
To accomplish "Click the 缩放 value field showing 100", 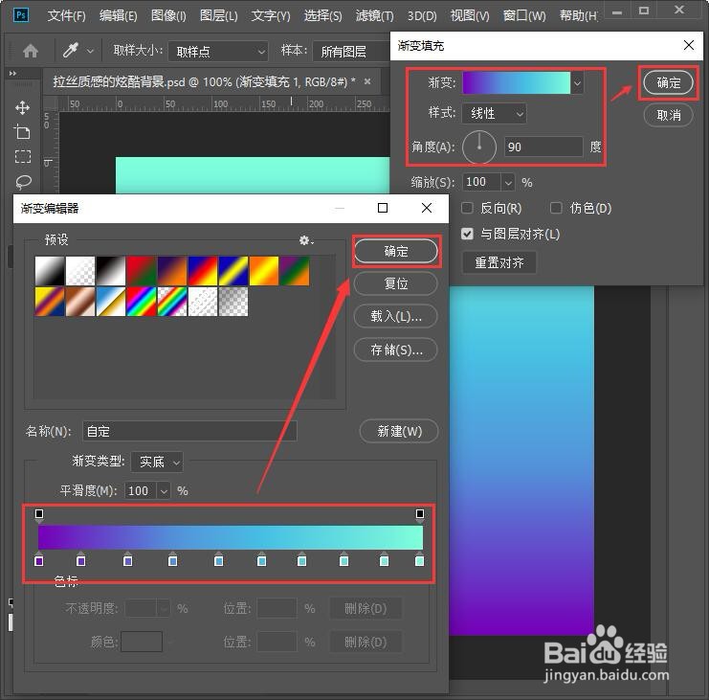I will coord(481,182).
